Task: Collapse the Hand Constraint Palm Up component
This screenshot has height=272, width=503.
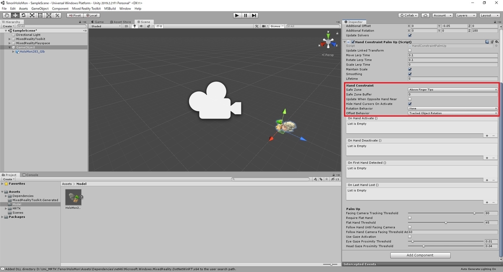Action: 345,42
